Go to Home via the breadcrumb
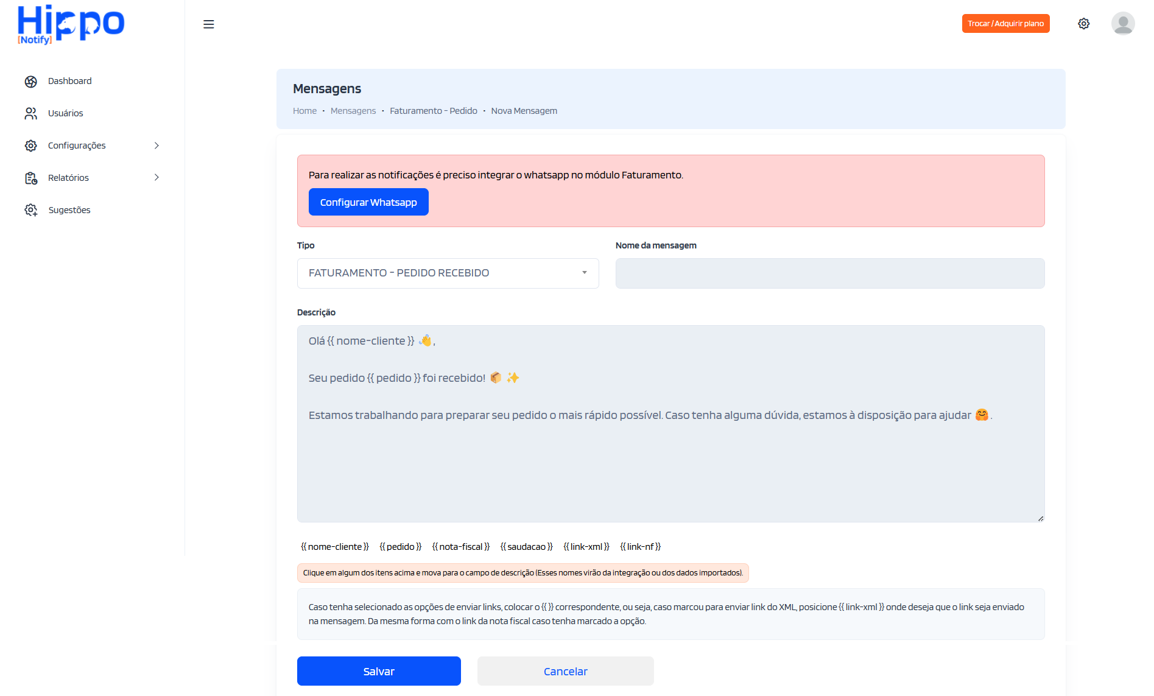Viewport: 1154px width, 696px height. tap(304, 110)
